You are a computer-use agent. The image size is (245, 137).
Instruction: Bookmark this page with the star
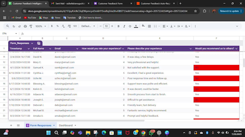[196, 11]
